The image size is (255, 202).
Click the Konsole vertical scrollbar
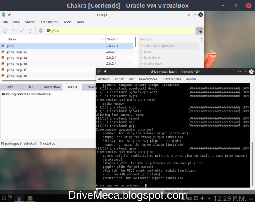(x=252, y=163)
